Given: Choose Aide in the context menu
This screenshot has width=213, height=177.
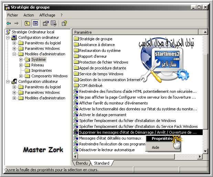Looking at the screenshot, I should pyautogui.click(x=156, y=147).
